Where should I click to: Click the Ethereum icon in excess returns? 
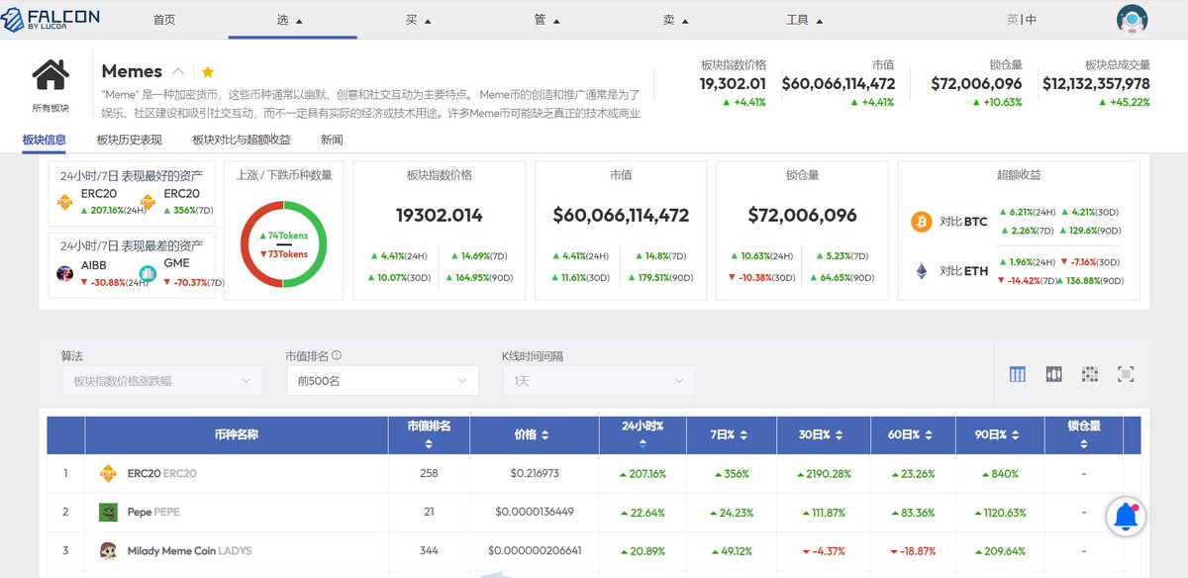[922, 270]
